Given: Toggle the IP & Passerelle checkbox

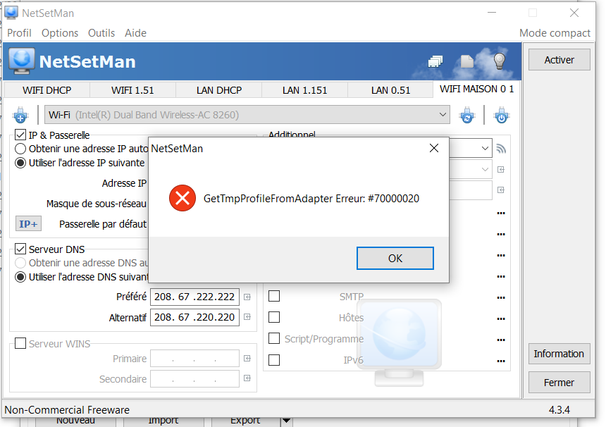Looking at the screenshot, I should point(20,135).
